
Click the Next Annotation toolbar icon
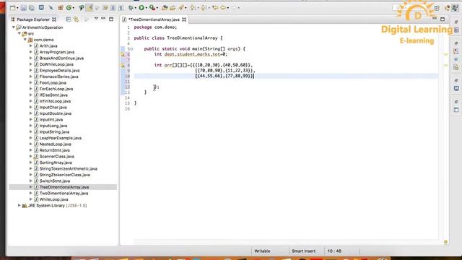(193, 8)
